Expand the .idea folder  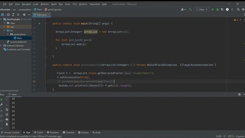tap(4, 23)
